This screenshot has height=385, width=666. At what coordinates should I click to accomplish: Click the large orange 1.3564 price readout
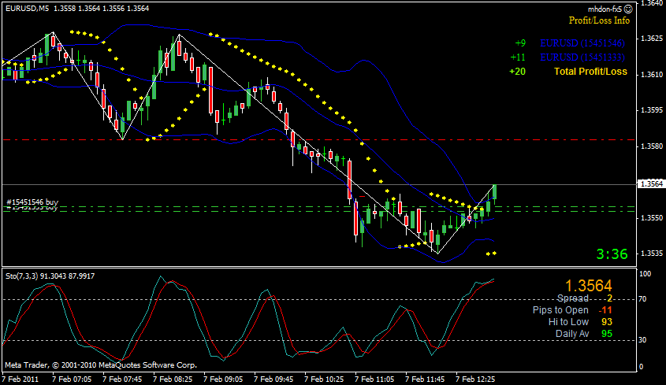(x=589, y=286)
